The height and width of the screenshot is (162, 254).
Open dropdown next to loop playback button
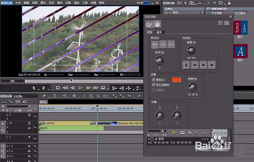[x=108, y=89]
